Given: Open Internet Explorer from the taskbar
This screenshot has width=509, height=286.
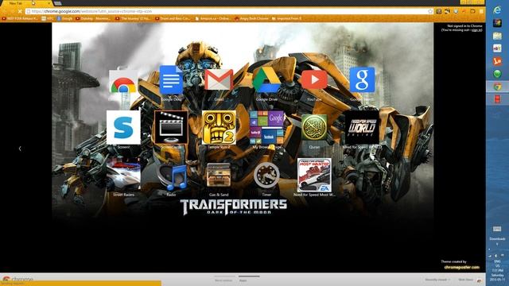Looking at the screenshot, I should click(x=497, y=10).
